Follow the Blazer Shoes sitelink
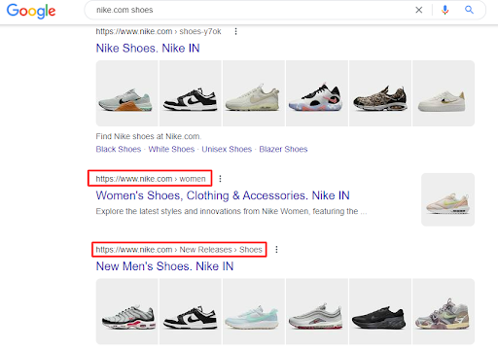 283,149
